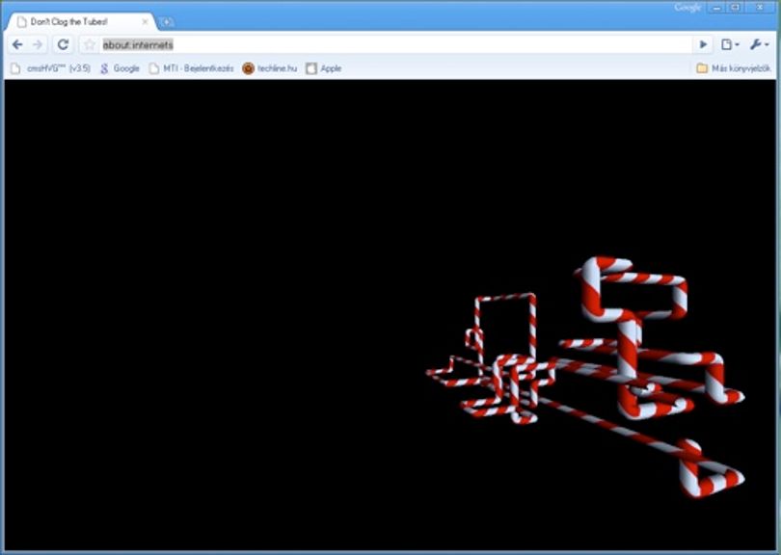
Task: Click the back navigation arrow
Action: (17, 44)
